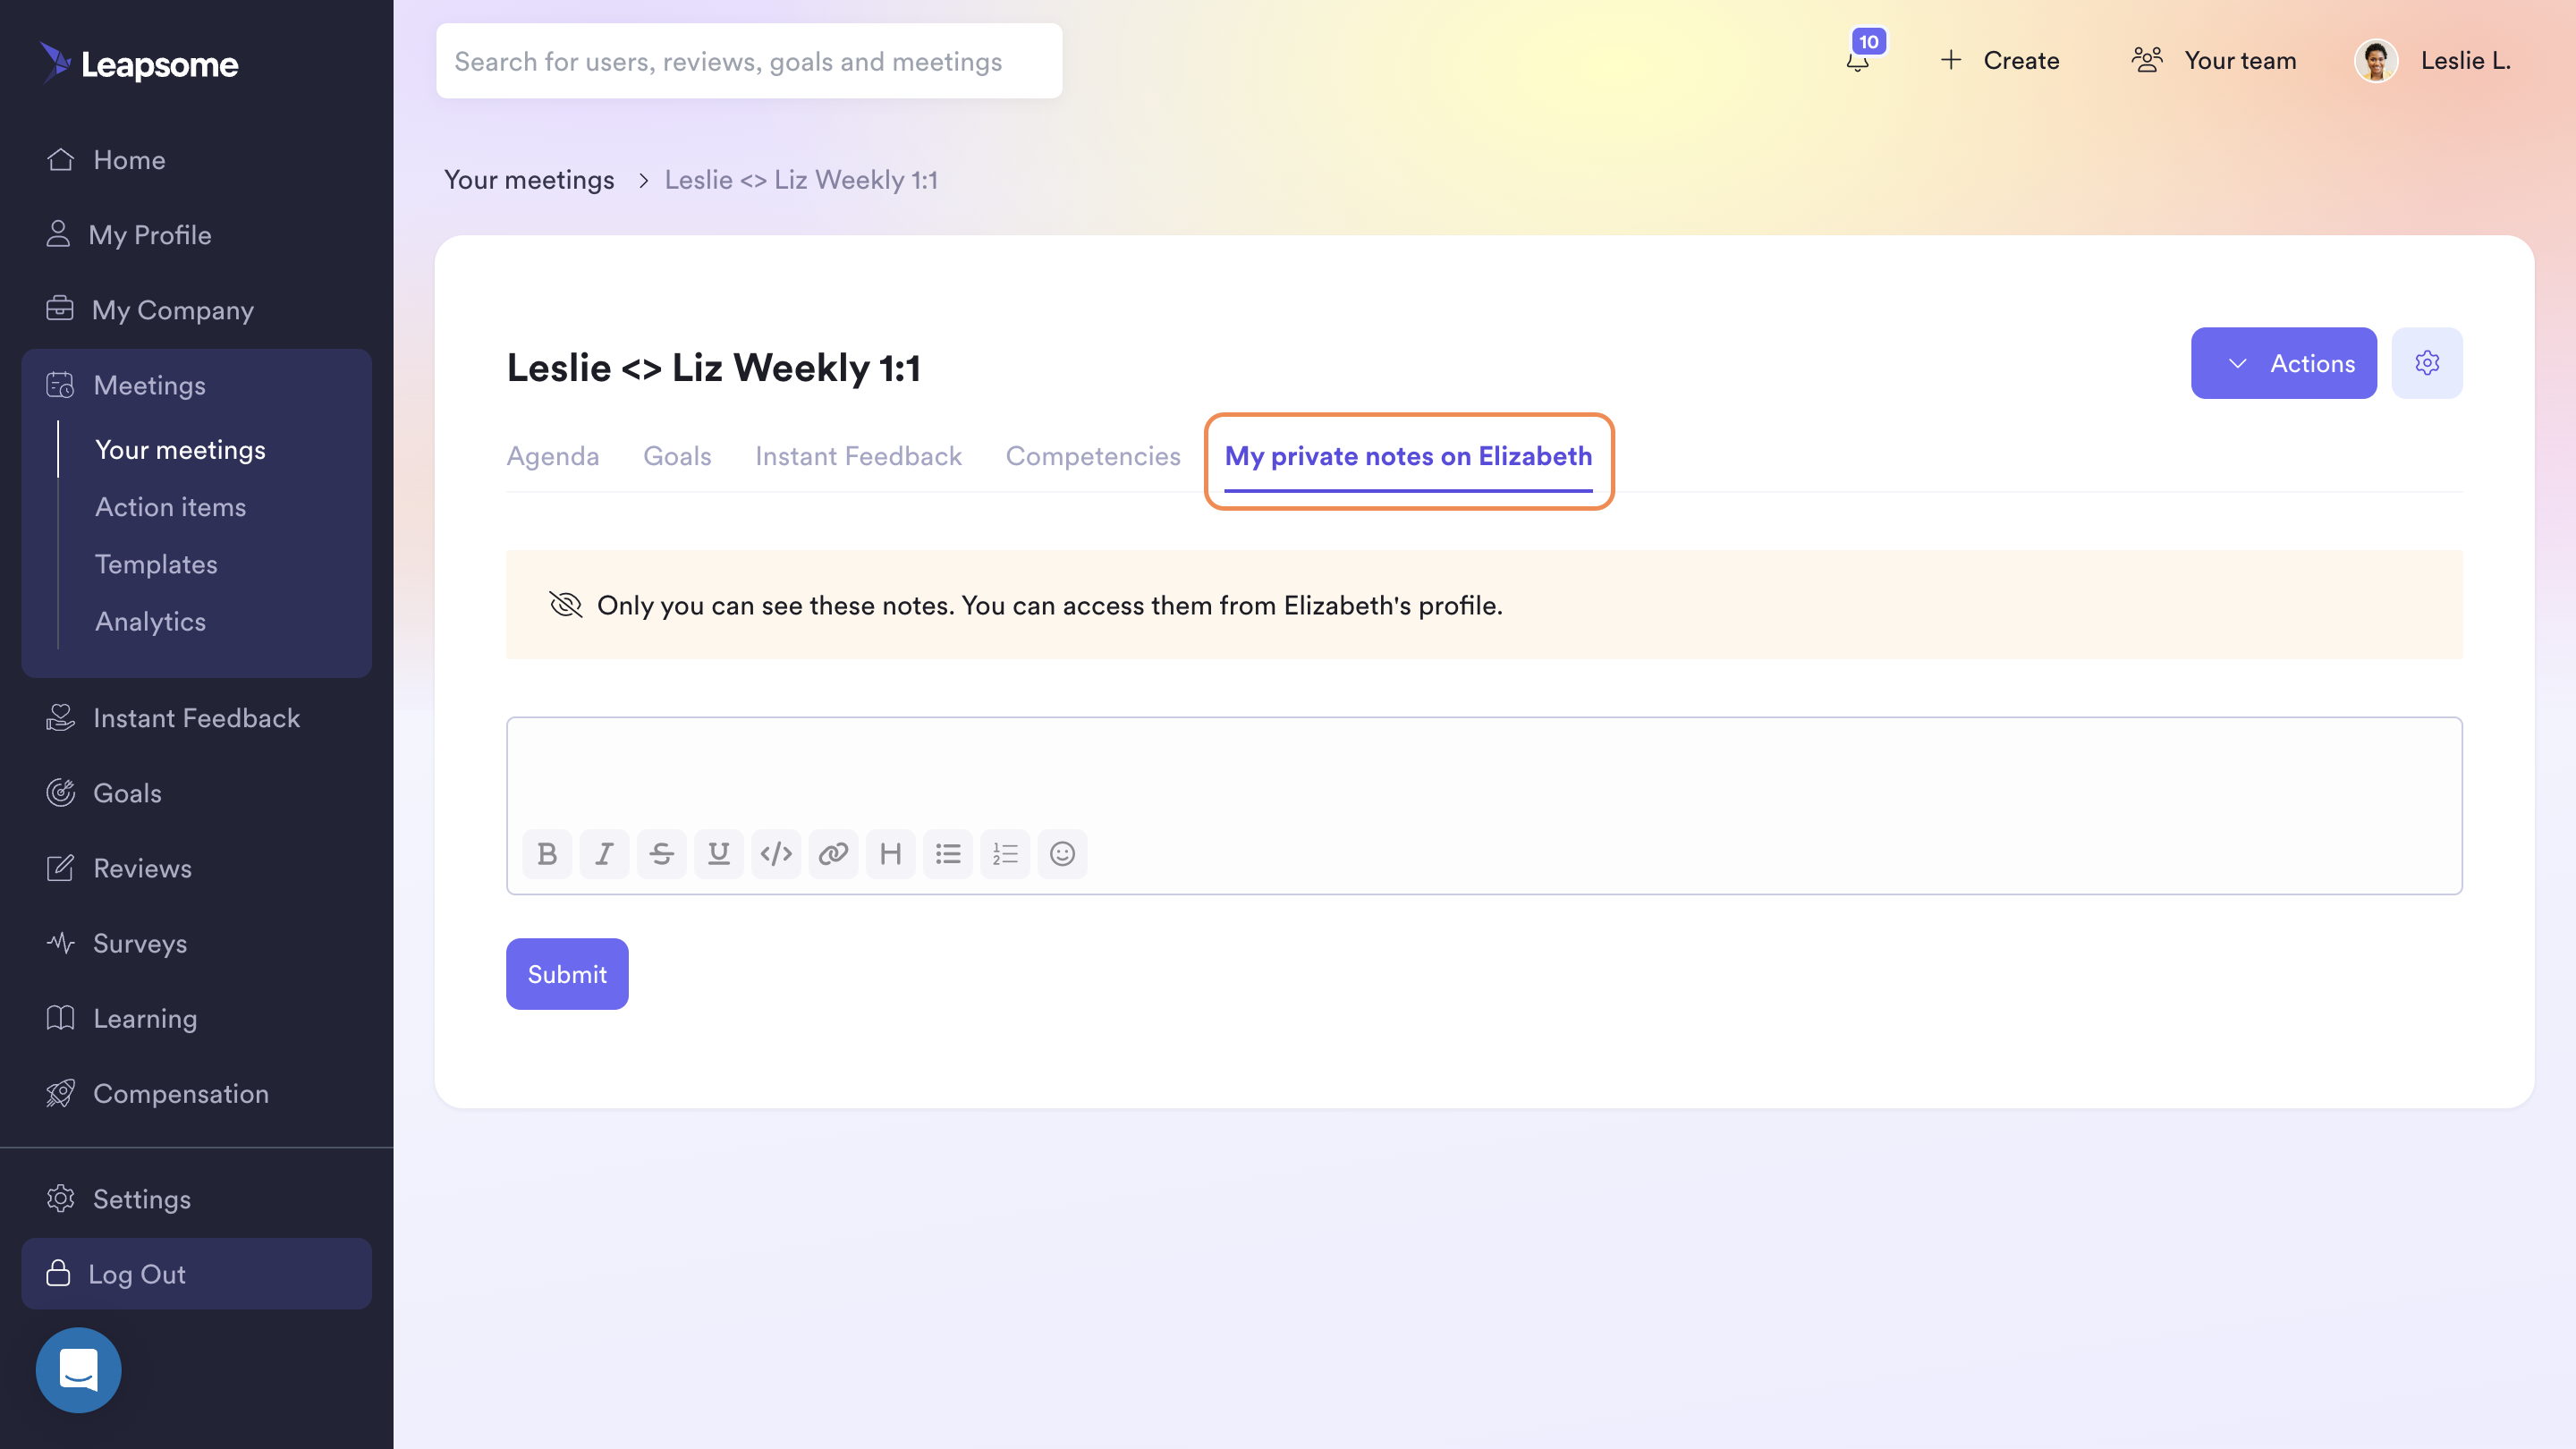
Task: Open the Actions dropdown
Action: click(x=2283, y=363)
